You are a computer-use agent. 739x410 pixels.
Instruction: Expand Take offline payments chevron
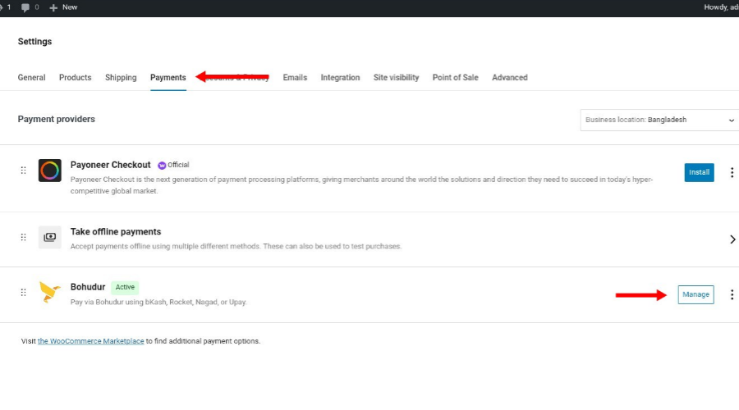pos(732,239)
